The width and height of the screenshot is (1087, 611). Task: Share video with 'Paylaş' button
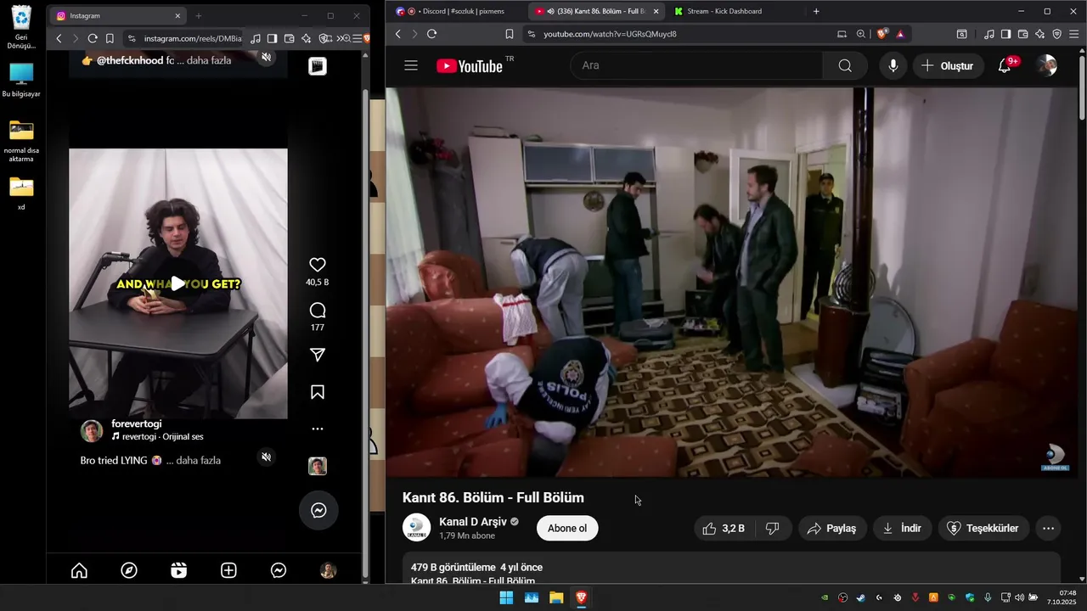[x=832, y=528]
